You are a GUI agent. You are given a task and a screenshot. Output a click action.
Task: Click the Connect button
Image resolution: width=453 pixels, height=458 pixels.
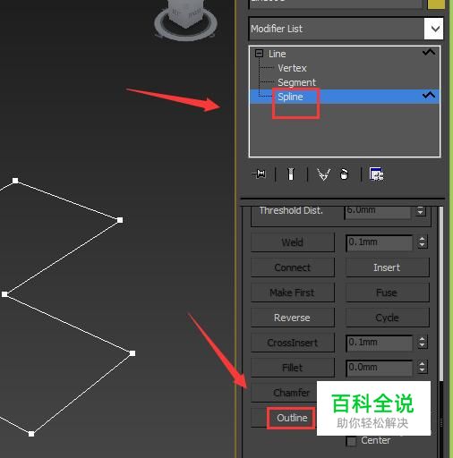pyautogui.click(x=293, y=267)
